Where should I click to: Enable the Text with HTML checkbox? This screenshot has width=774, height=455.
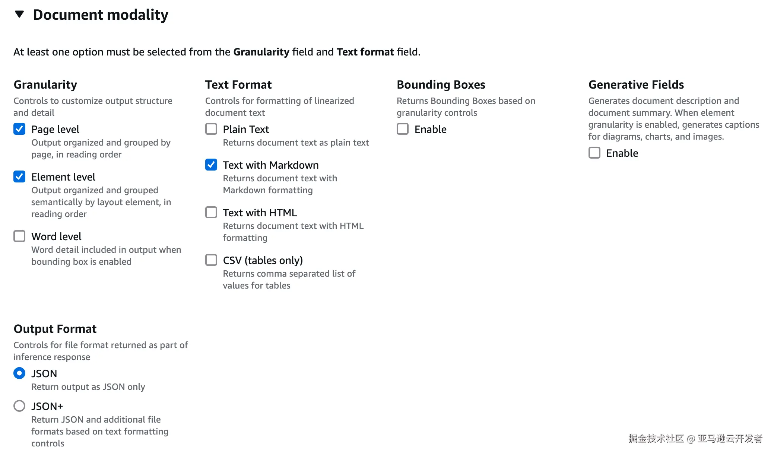click(x=211, y=213)
